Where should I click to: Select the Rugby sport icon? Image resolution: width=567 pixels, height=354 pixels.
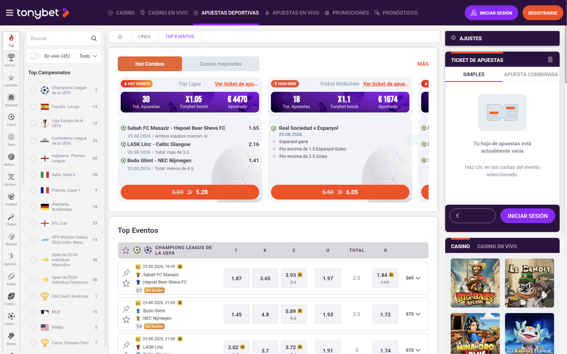click(x=11, y=279)
